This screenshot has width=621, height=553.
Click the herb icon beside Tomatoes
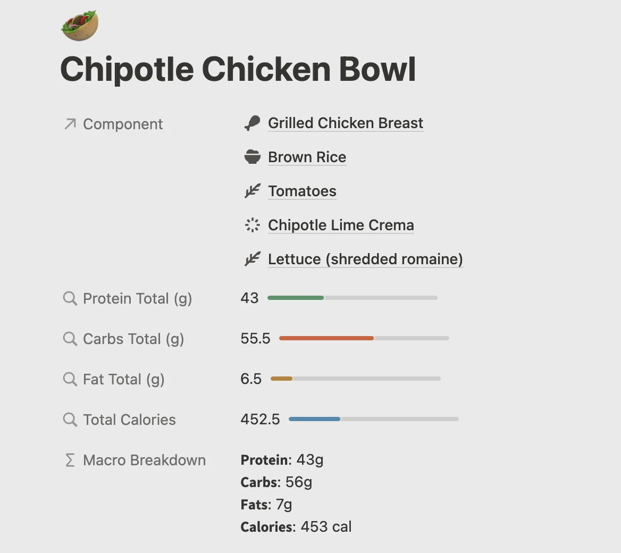point(252,191)
